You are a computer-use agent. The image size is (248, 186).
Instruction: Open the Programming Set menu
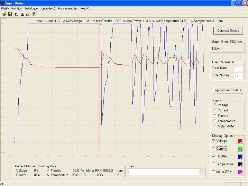68,9
